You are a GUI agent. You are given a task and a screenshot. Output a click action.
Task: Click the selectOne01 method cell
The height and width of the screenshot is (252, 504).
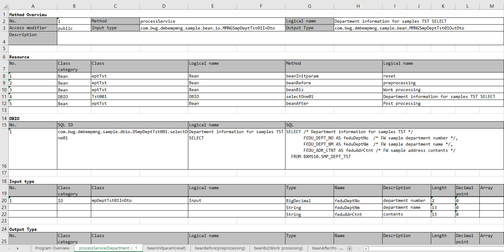tap(334, 97)
